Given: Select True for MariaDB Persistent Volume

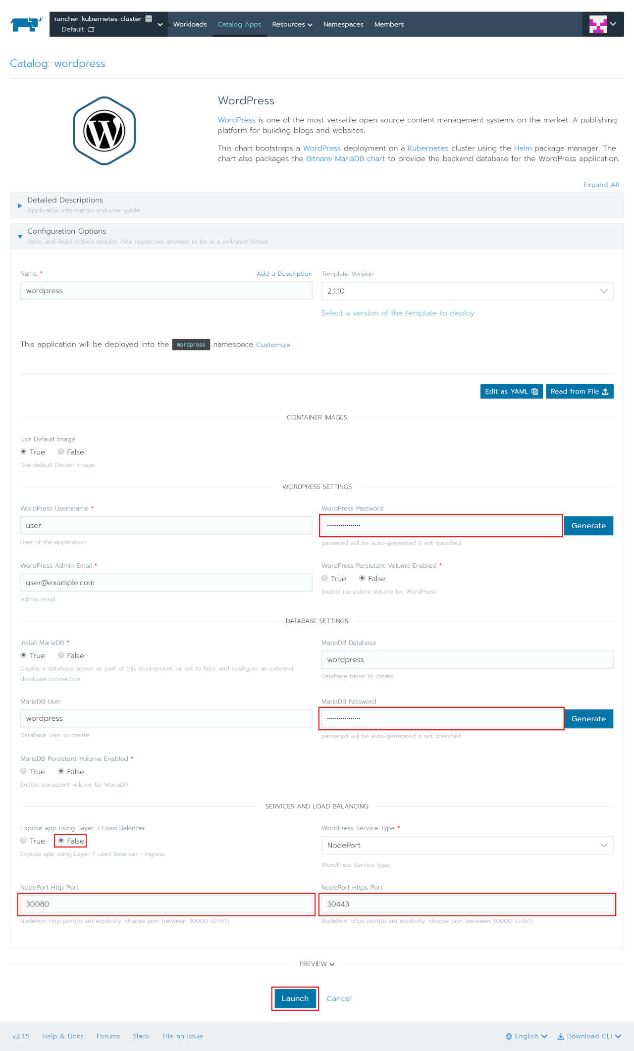Looking at the screenshot, I should pos(23,771).
